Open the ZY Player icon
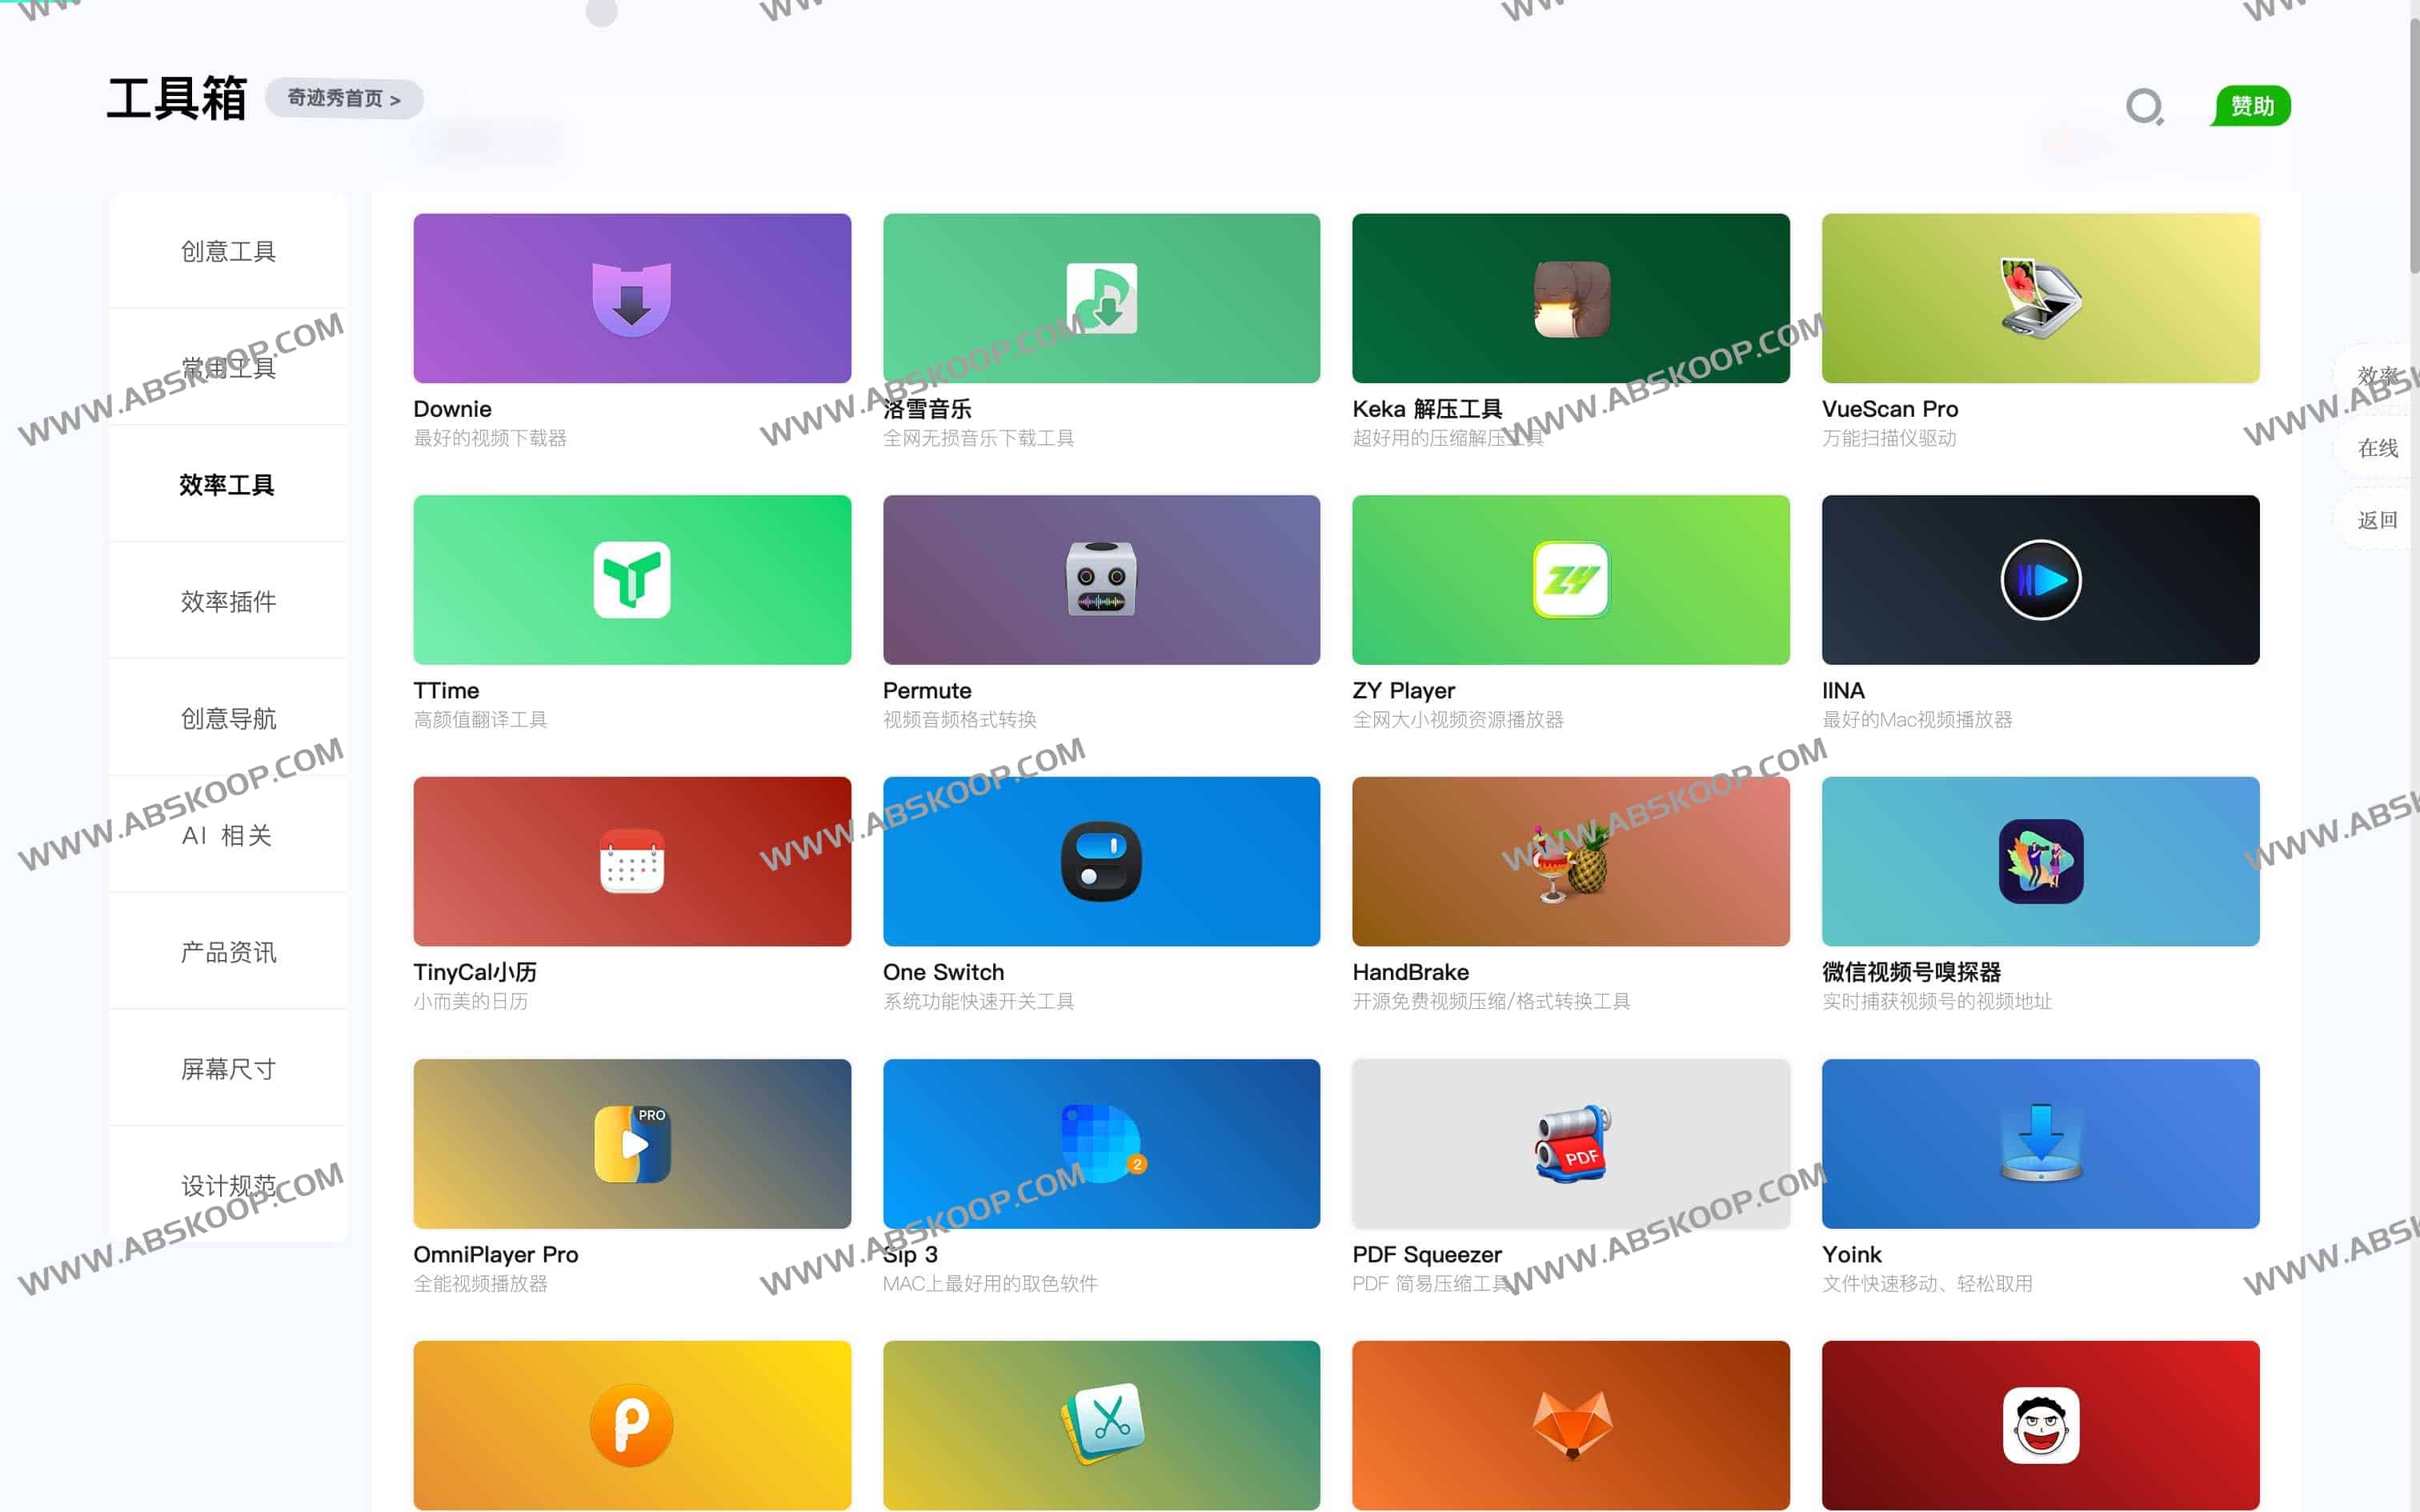This screenshot has width=2420, height=1512. [x=1571, y=580]
